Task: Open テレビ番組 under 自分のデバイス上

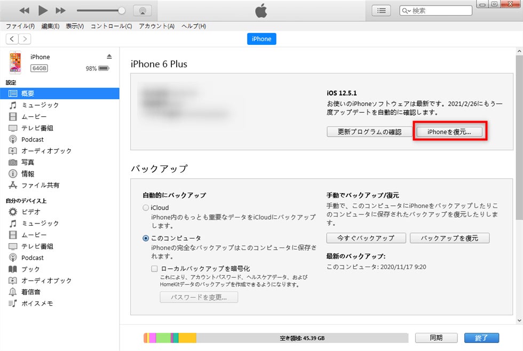Action: [x=60, y=246]
